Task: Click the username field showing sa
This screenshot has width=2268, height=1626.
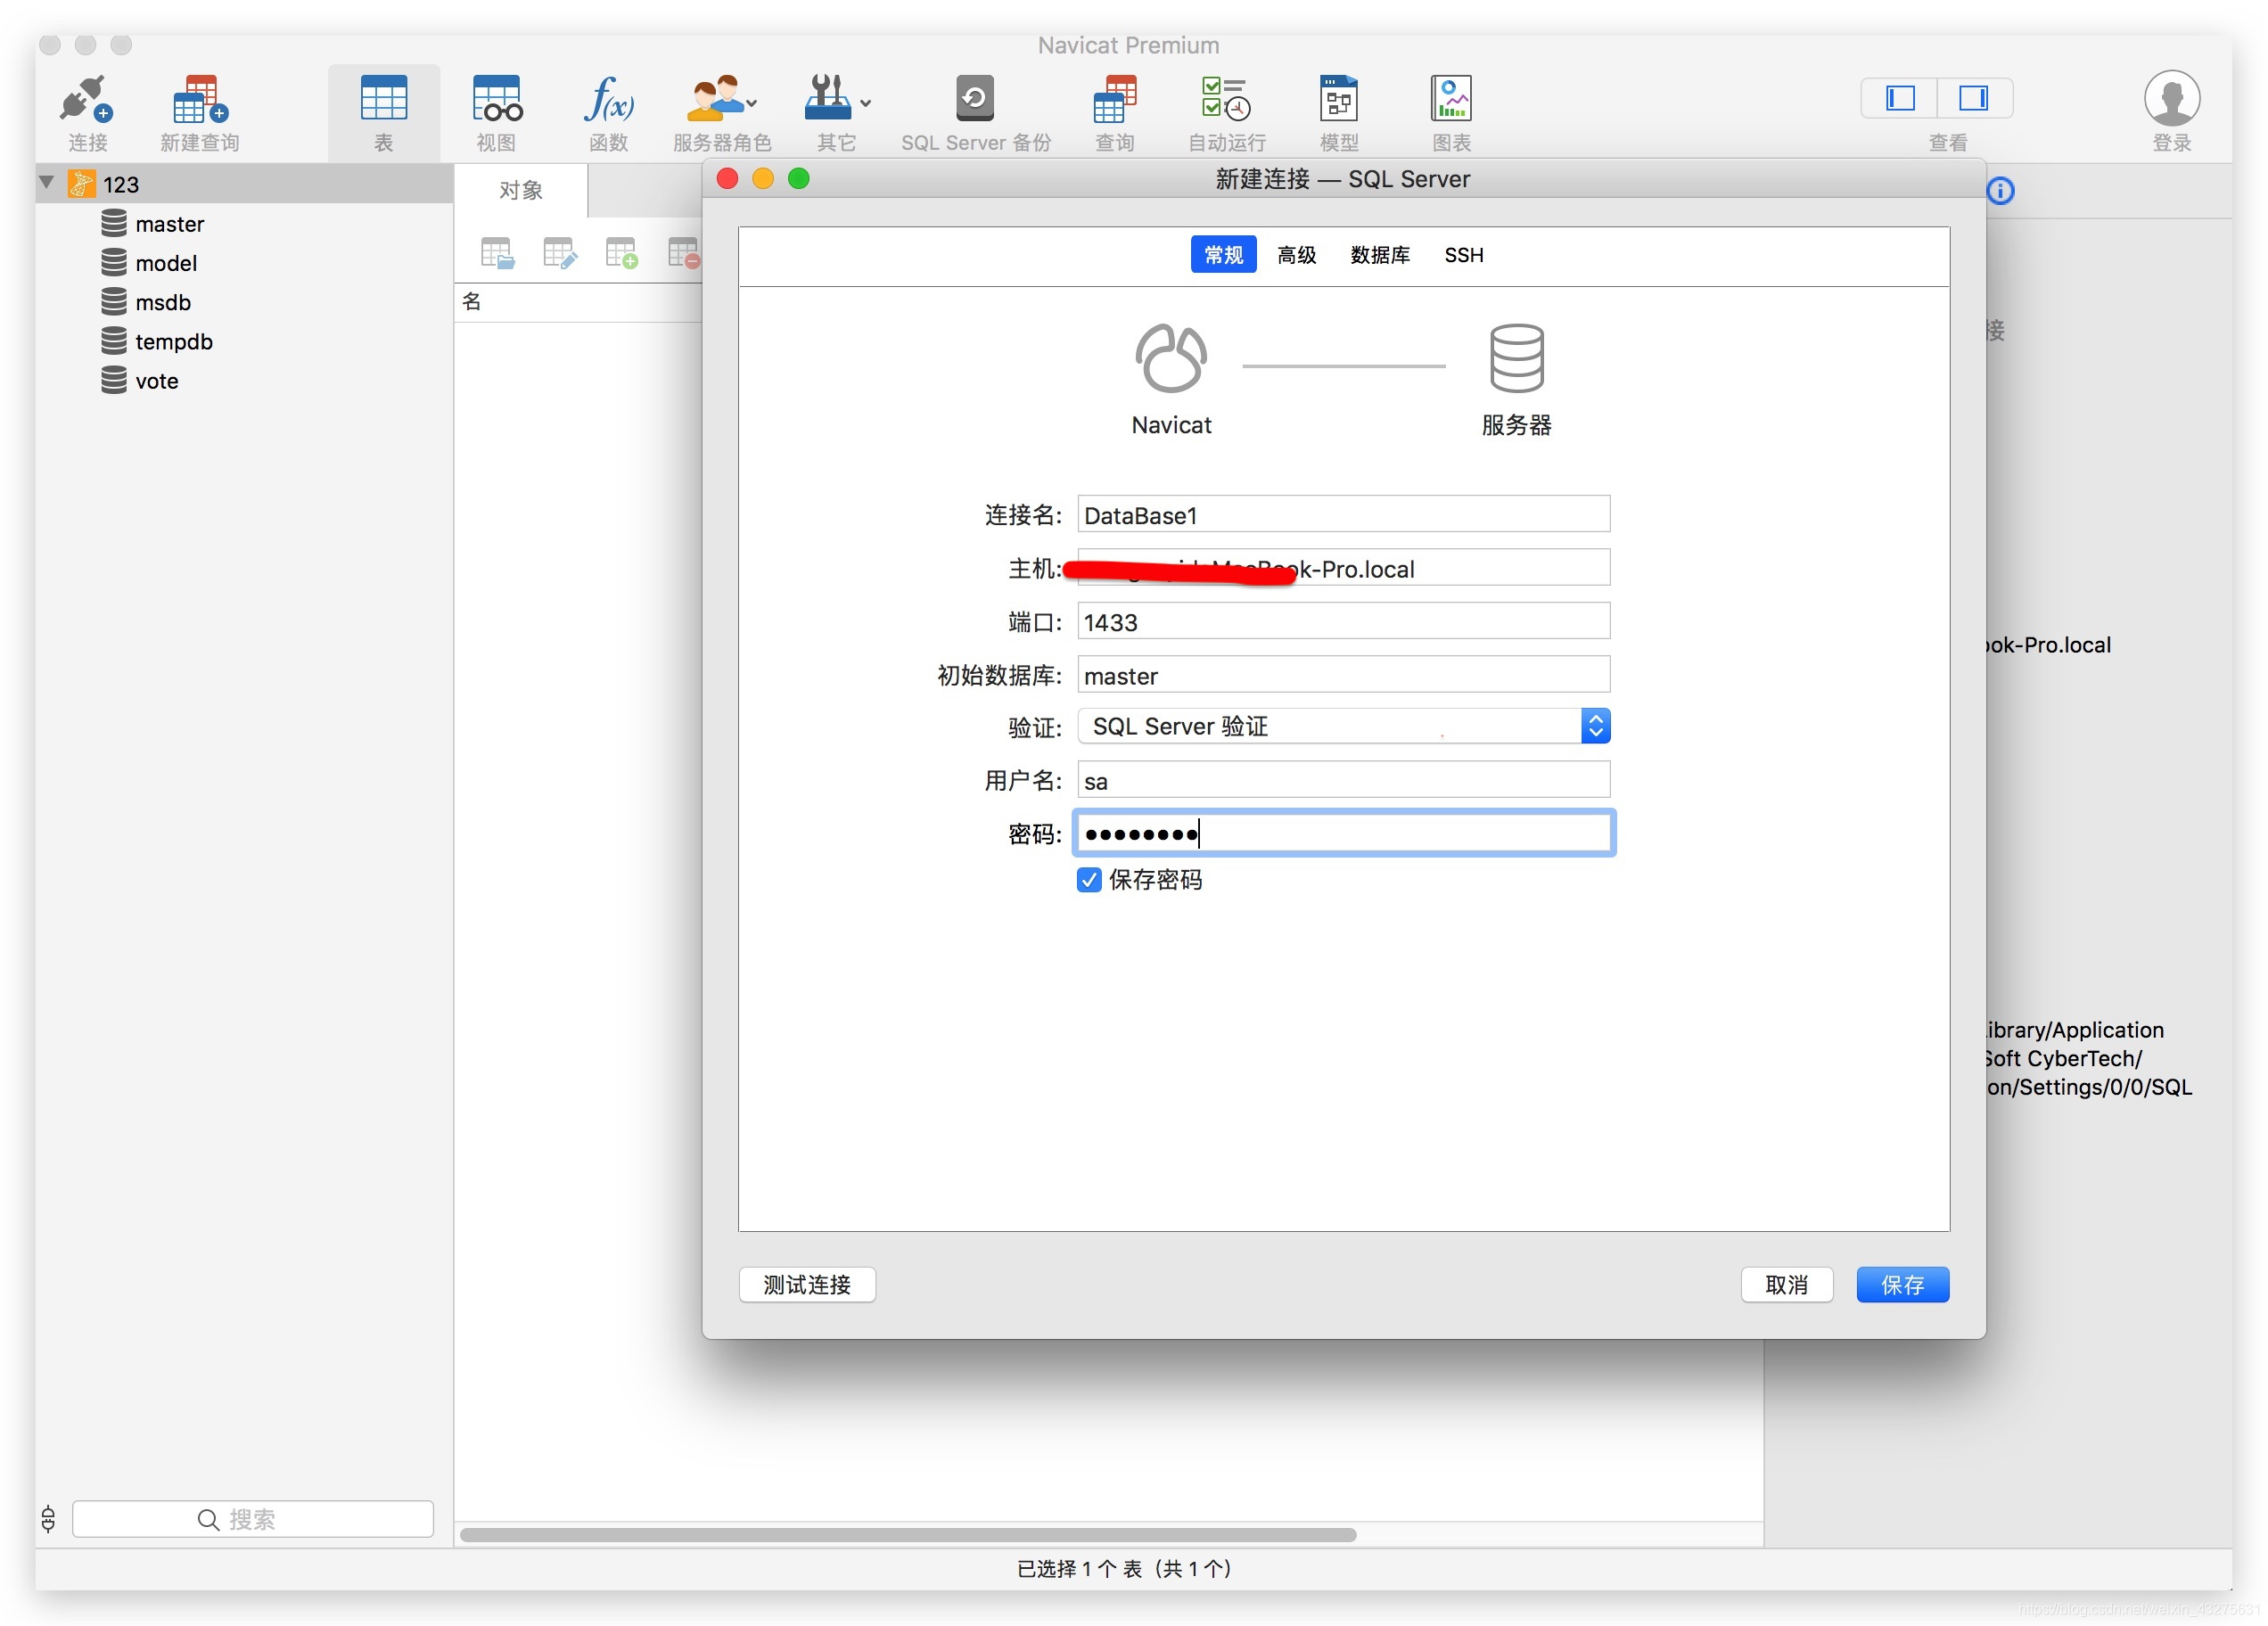Action: point(1343,780)
